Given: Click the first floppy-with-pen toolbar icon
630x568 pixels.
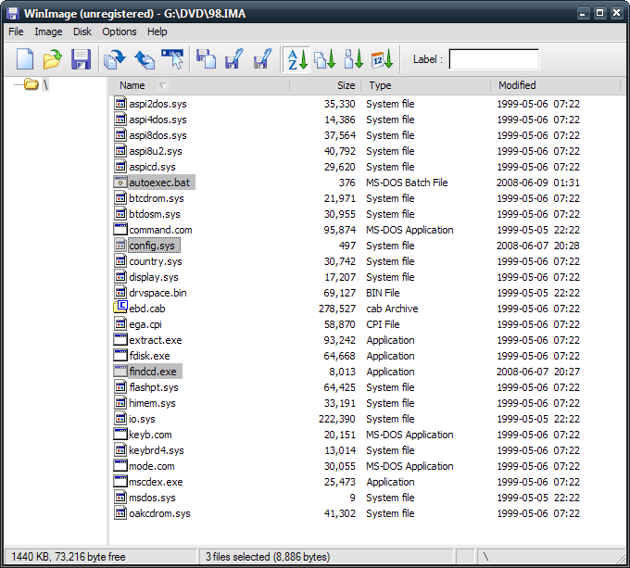Looking at the screenshot, I should point(234,59).
